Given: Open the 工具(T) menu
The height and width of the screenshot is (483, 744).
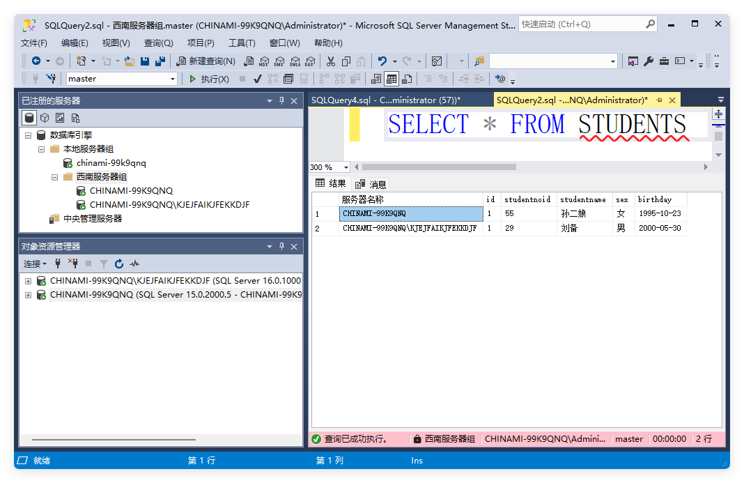Looking at the screenshot, I should (x=242, y=43).
